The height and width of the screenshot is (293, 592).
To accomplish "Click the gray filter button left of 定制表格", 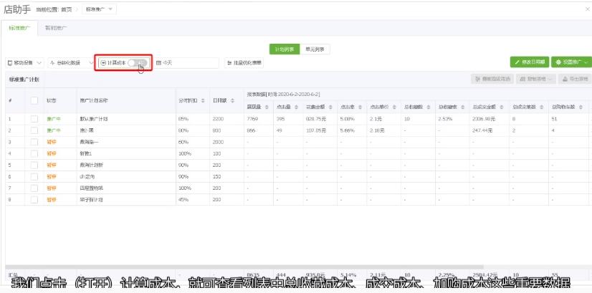I will coord(492,79).
